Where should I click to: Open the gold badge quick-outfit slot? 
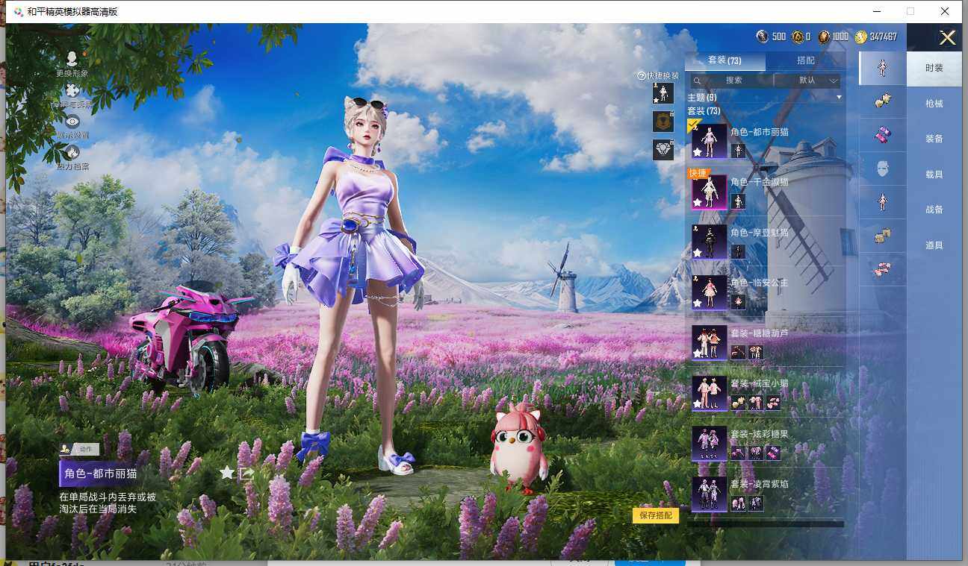point(663,122)
